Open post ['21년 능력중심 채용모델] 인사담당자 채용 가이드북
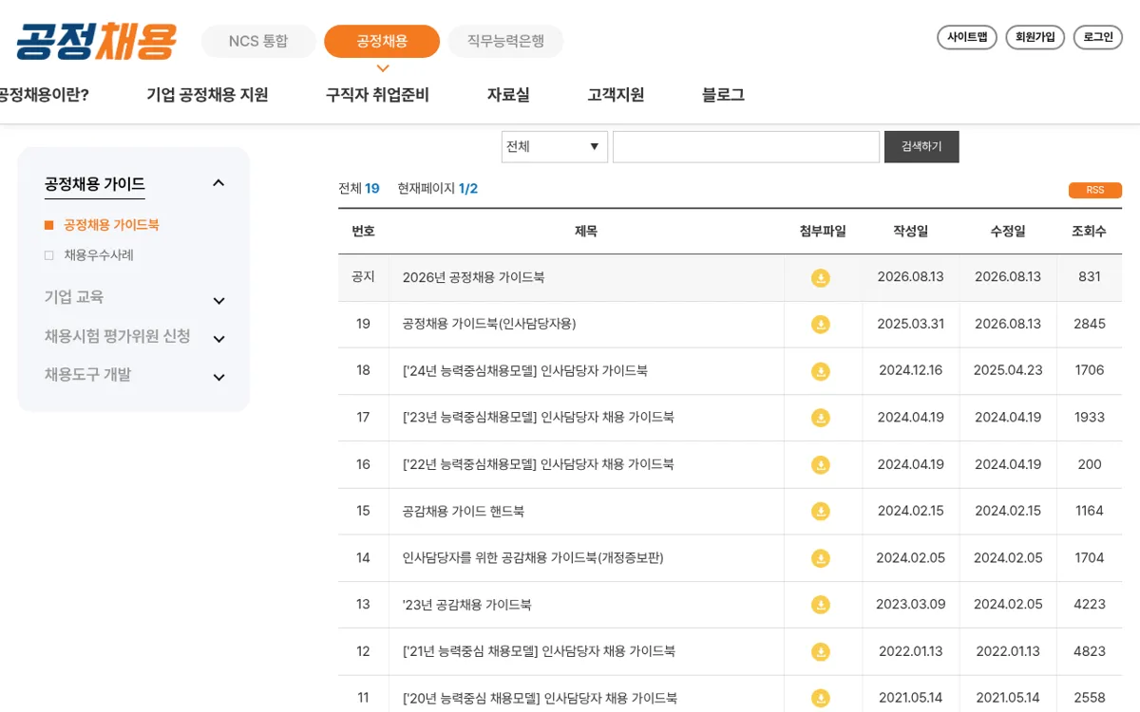Screen dimensions: 1140x712 [x=540, y=651]
